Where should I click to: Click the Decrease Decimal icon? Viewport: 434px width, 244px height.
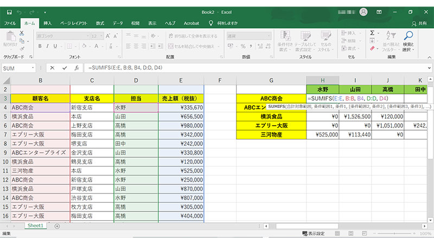[268, 46]
